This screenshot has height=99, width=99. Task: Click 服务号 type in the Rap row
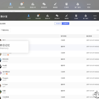click(x=63, y=65)
